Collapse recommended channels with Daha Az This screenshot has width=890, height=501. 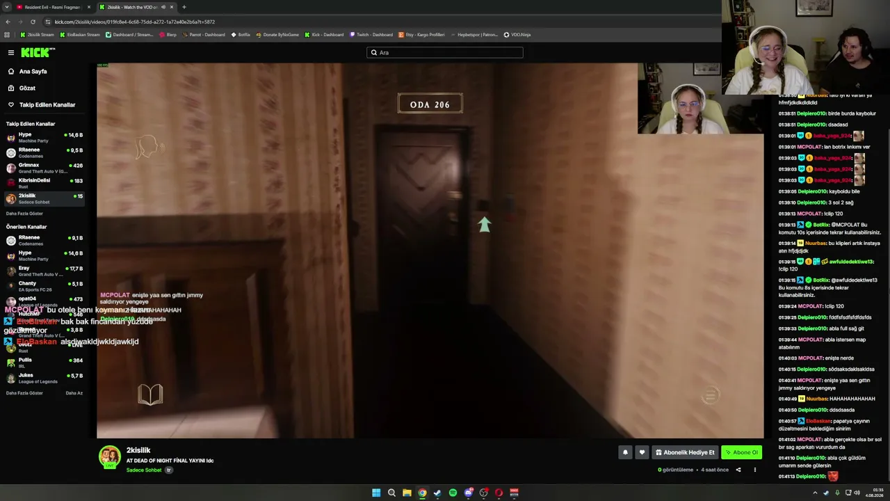[x=74, y=393]
